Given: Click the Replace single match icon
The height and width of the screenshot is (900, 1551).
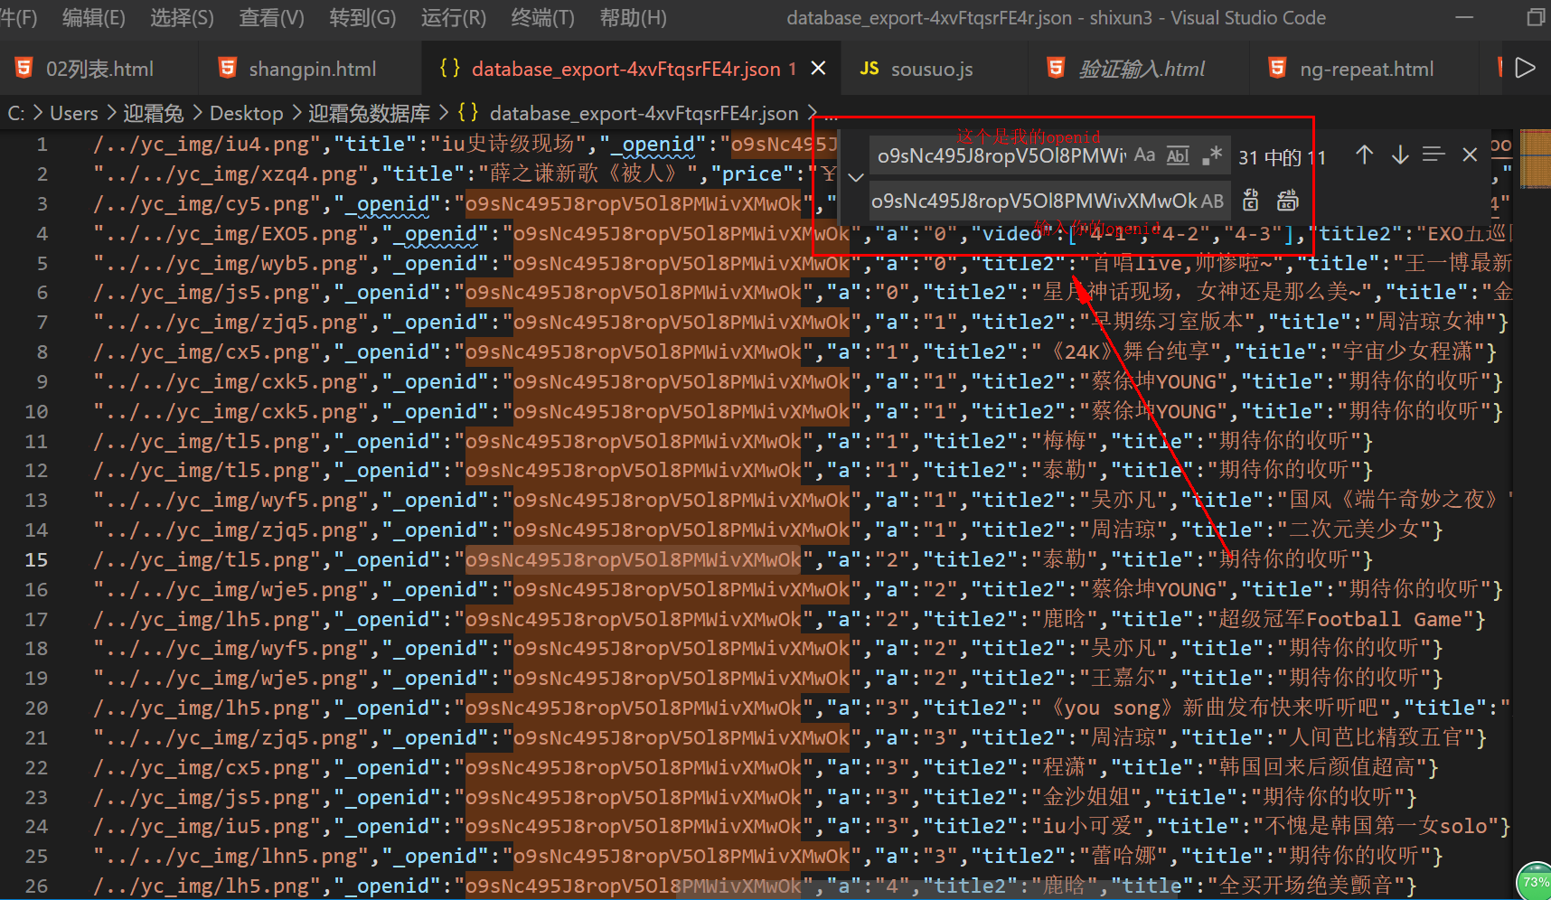Looking at the screenshot, I should [1251, 201].
